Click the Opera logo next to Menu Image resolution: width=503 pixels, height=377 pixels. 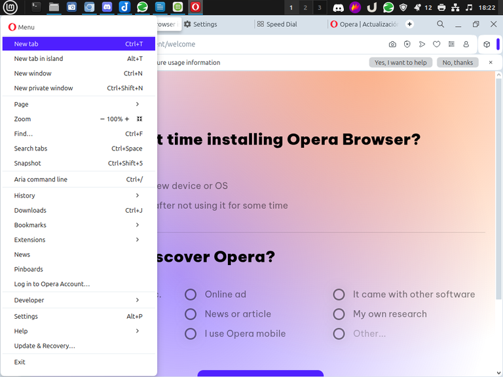click(x=12, y=27)
